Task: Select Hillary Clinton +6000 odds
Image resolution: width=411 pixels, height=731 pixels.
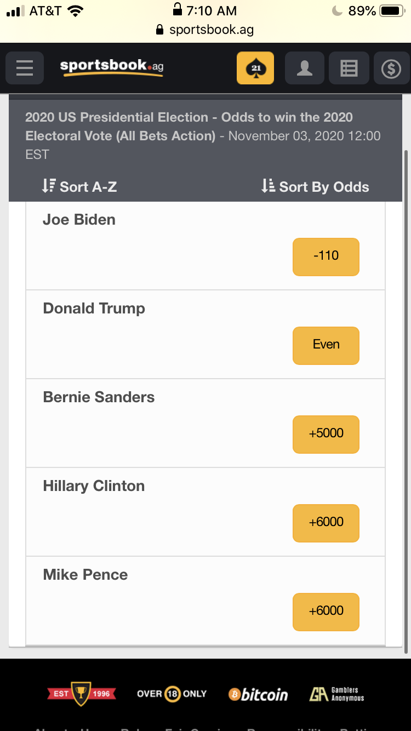Action: (326, 523)
